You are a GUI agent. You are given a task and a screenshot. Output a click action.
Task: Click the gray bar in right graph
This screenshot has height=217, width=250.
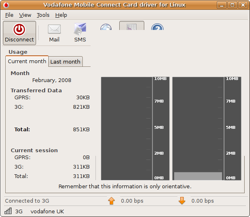tap(198, 176)
